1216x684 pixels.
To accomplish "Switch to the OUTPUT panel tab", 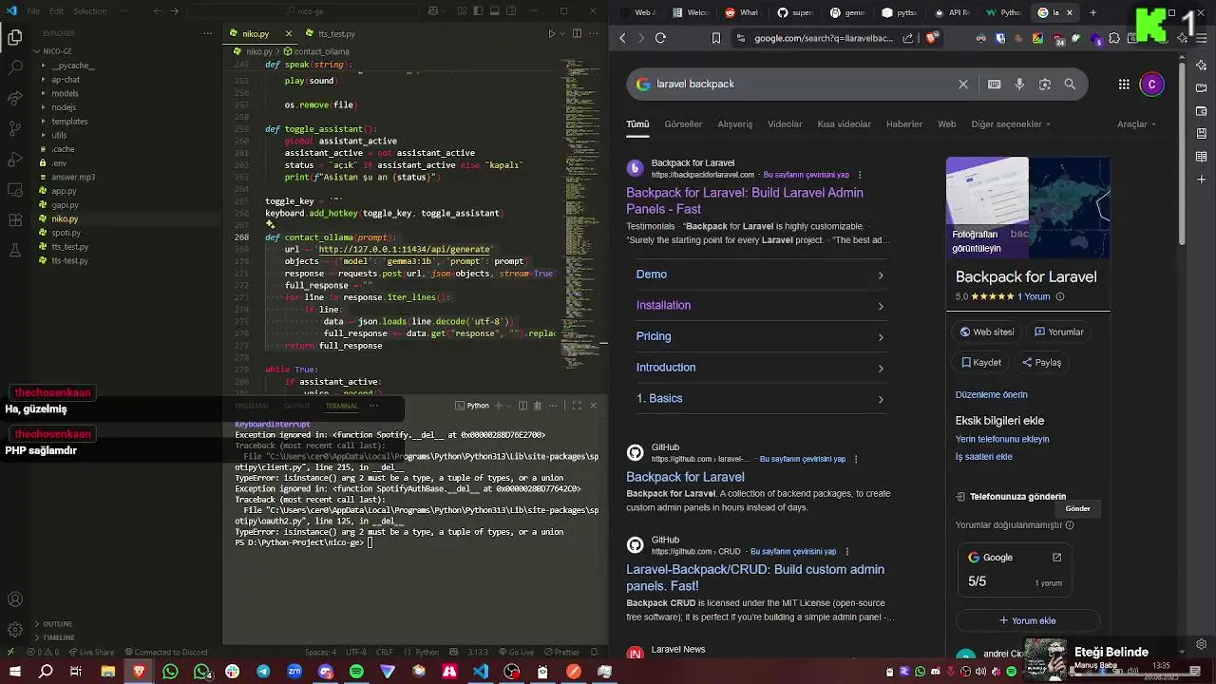I will pos(297,406).
